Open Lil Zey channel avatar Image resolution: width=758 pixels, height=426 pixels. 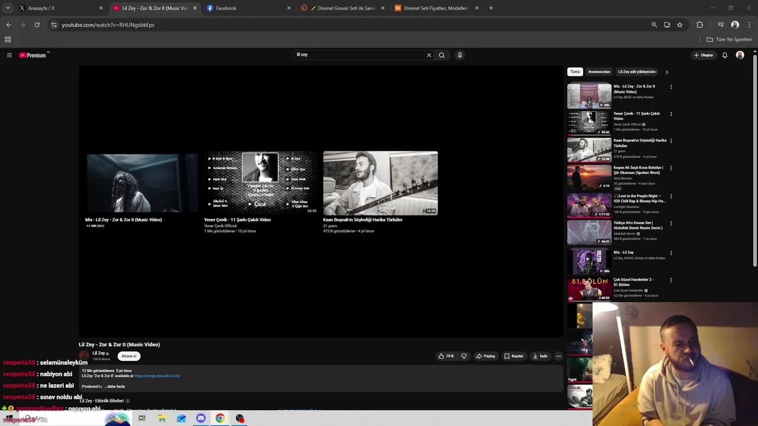(84, 356)
